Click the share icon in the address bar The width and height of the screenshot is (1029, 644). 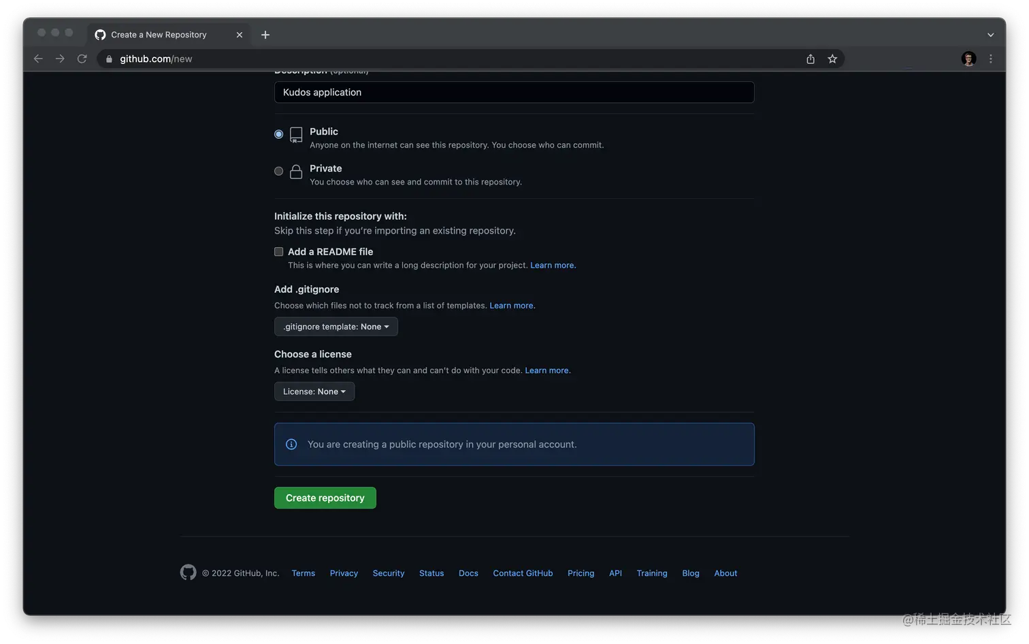click(x=810, y=59)
